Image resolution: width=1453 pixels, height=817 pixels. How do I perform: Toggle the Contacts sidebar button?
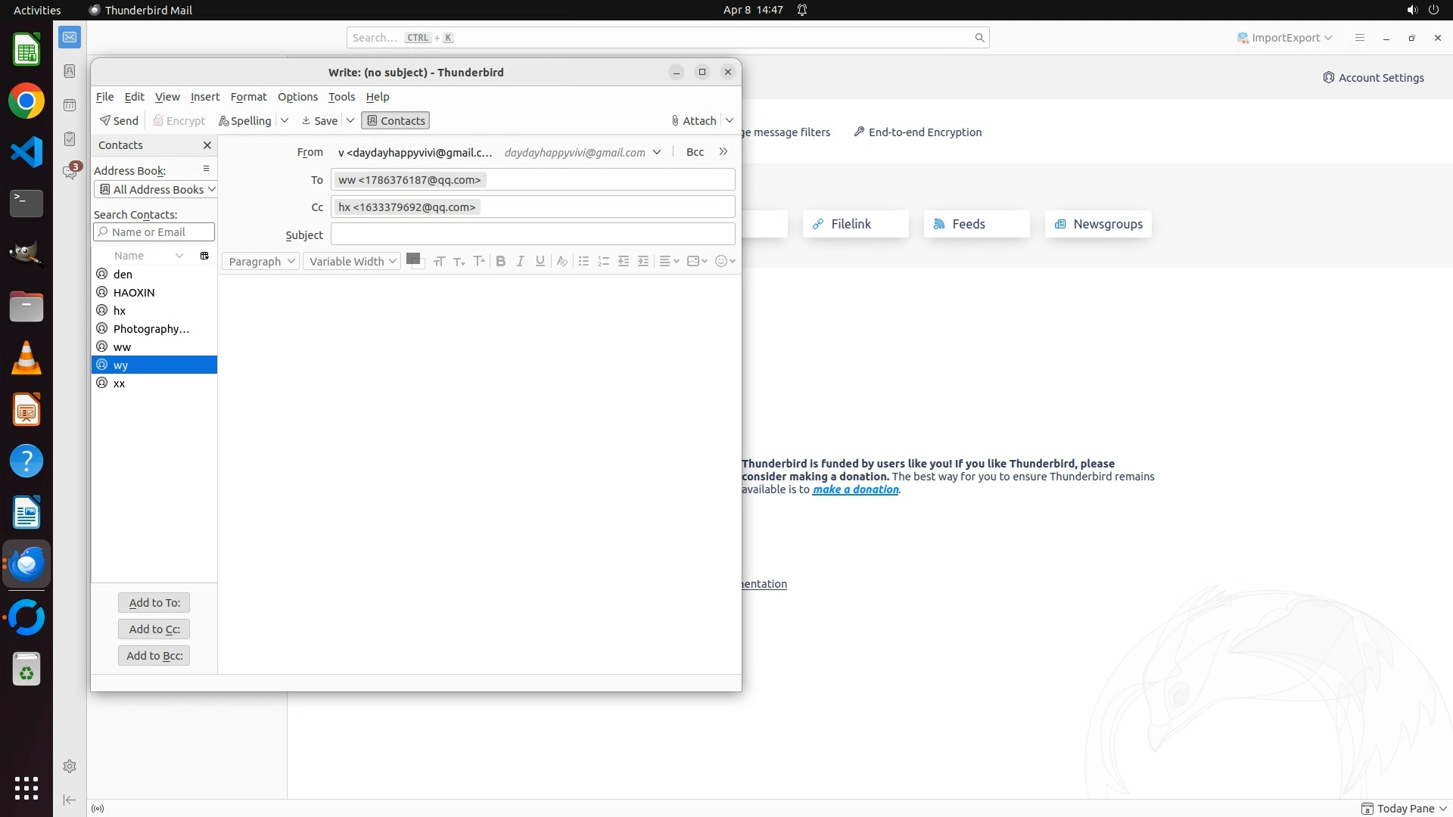coord(395,120)
